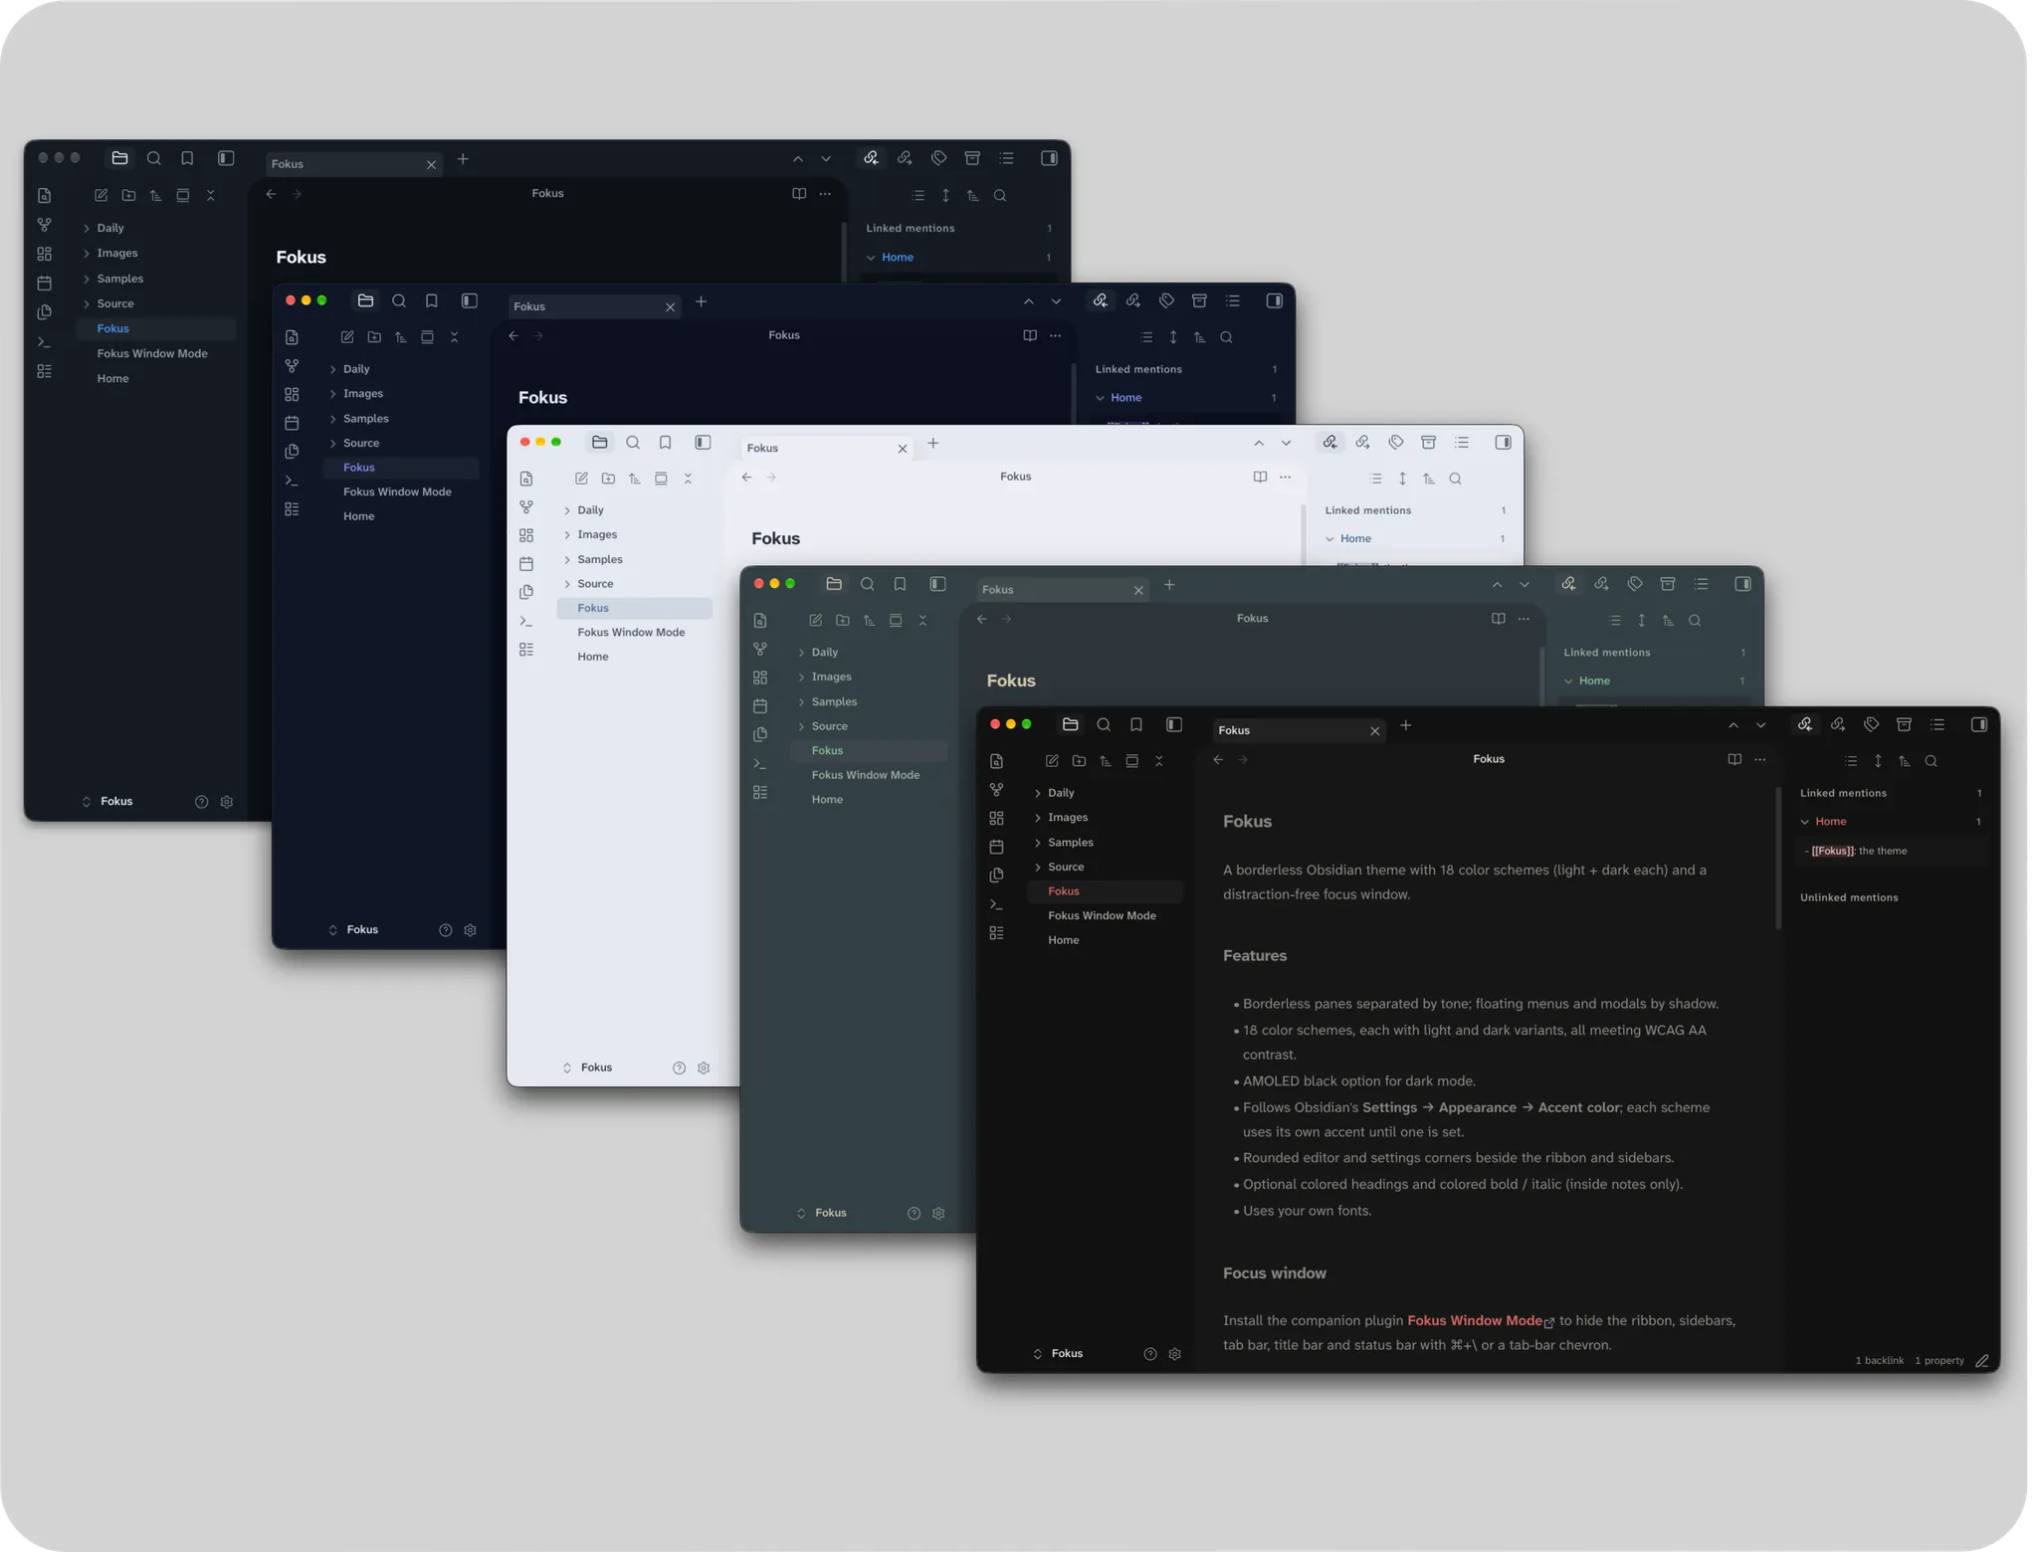The height and width of the screenshot is (1552, 2038).
Task: Click settings gear in teal window
Action: 938,1214
